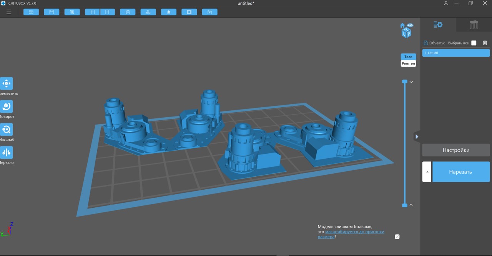Switch view mode to Тело (solid)

408,57
